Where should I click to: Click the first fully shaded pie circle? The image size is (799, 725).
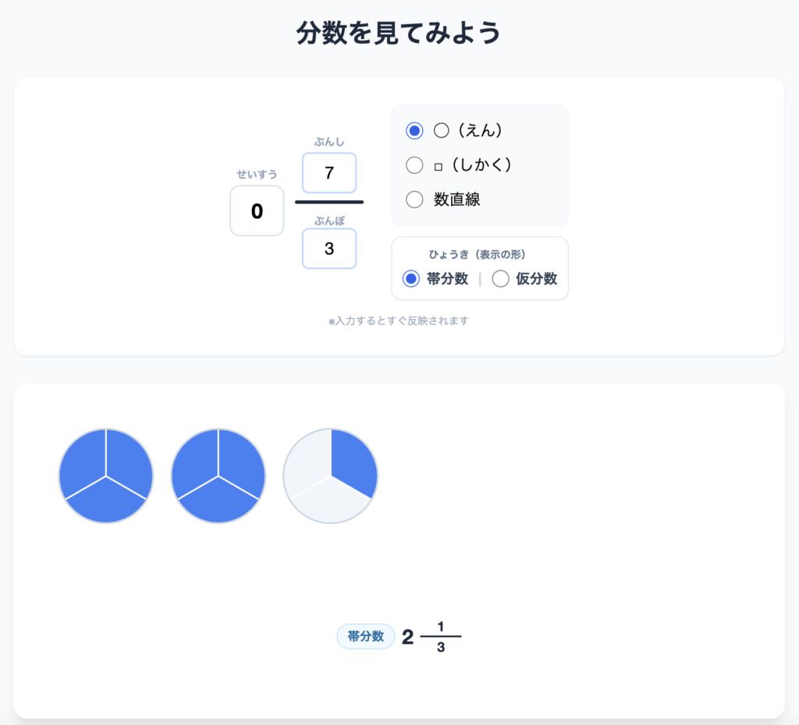click(x=106, y=476)
